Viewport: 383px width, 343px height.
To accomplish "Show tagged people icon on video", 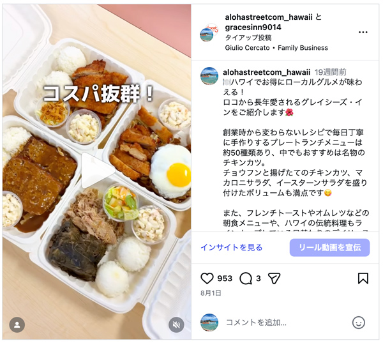I will coord(17,325).
